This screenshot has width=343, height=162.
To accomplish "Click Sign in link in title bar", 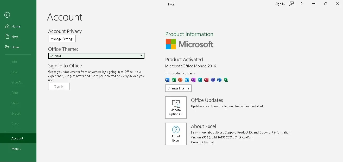I will (x=280, y=4).
